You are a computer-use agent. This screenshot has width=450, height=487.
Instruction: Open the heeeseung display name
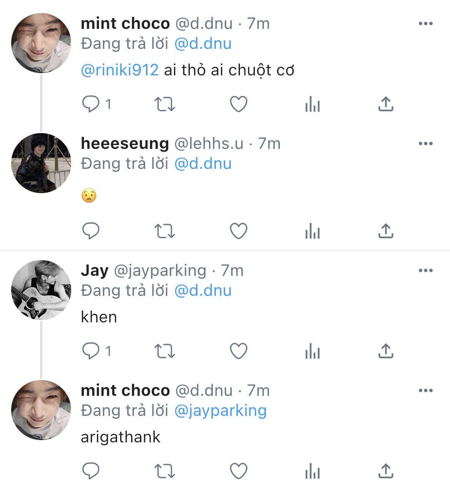(x=125, y=143)
